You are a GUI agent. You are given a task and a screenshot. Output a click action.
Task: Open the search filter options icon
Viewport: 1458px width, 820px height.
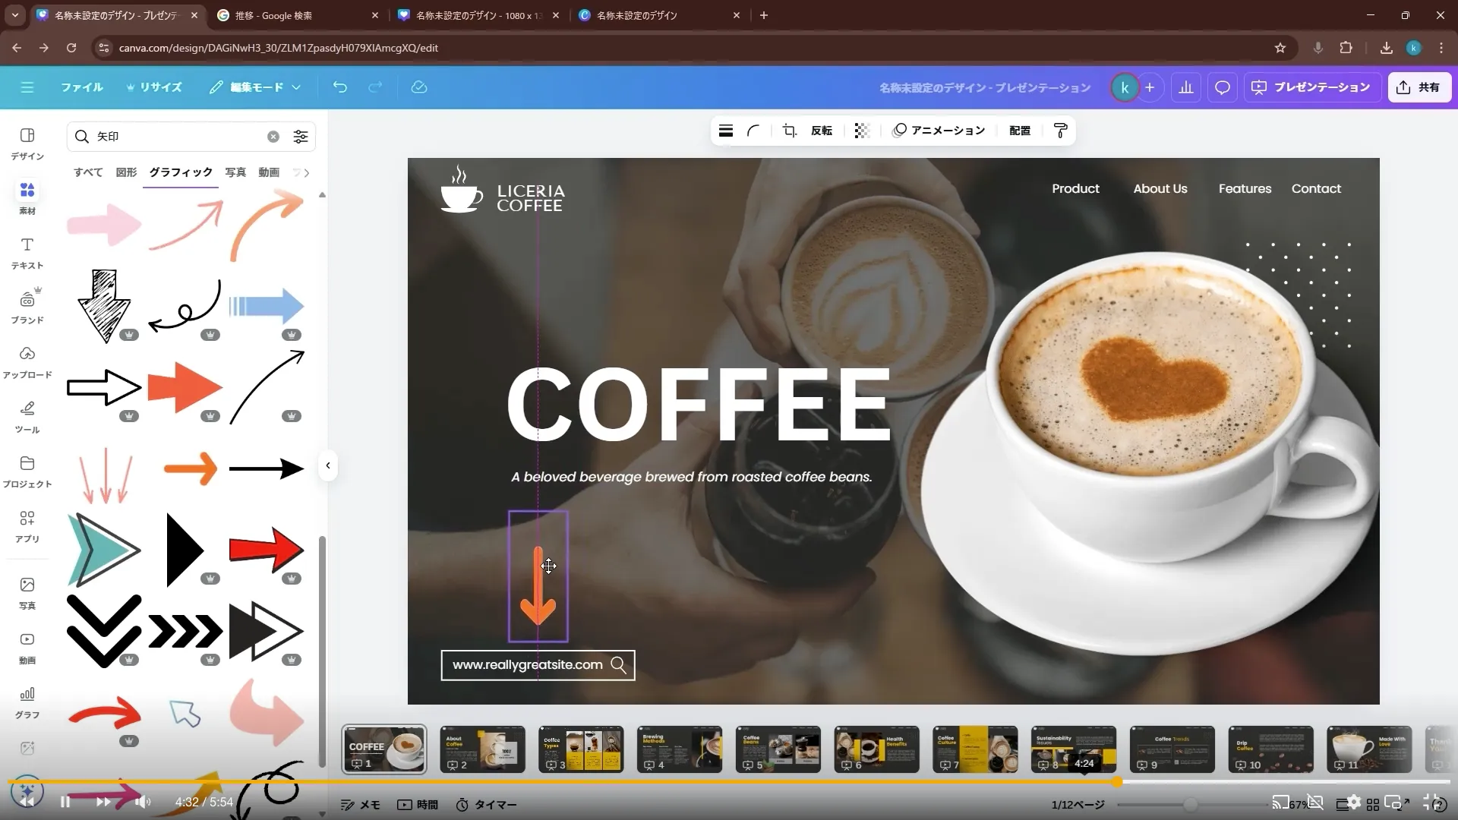point(301,137)
